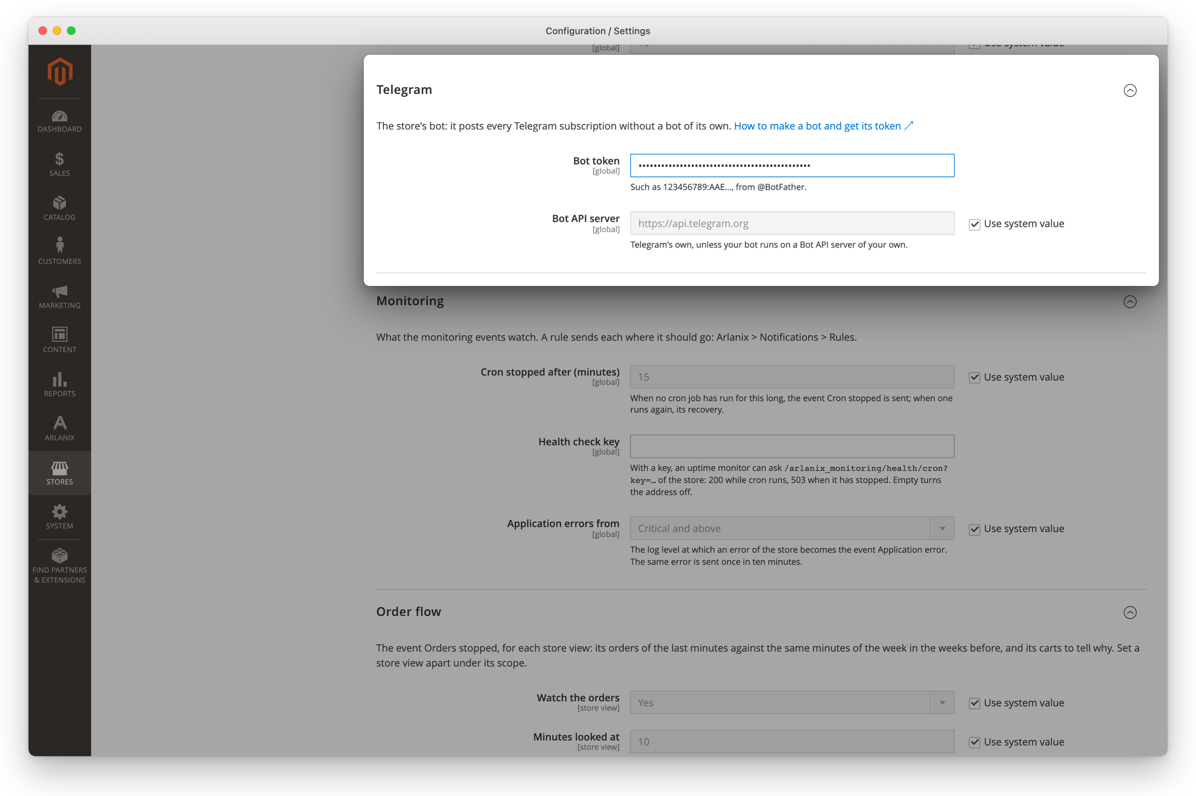Collapse the Telegram section
The width and height of the screenshot is (1196, 796).
1129,90
